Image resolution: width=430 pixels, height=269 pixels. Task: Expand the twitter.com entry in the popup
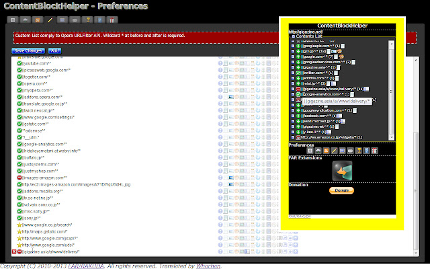[293, 73]
